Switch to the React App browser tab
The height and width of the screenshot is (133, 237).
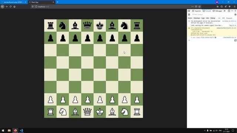click(41, 2)
